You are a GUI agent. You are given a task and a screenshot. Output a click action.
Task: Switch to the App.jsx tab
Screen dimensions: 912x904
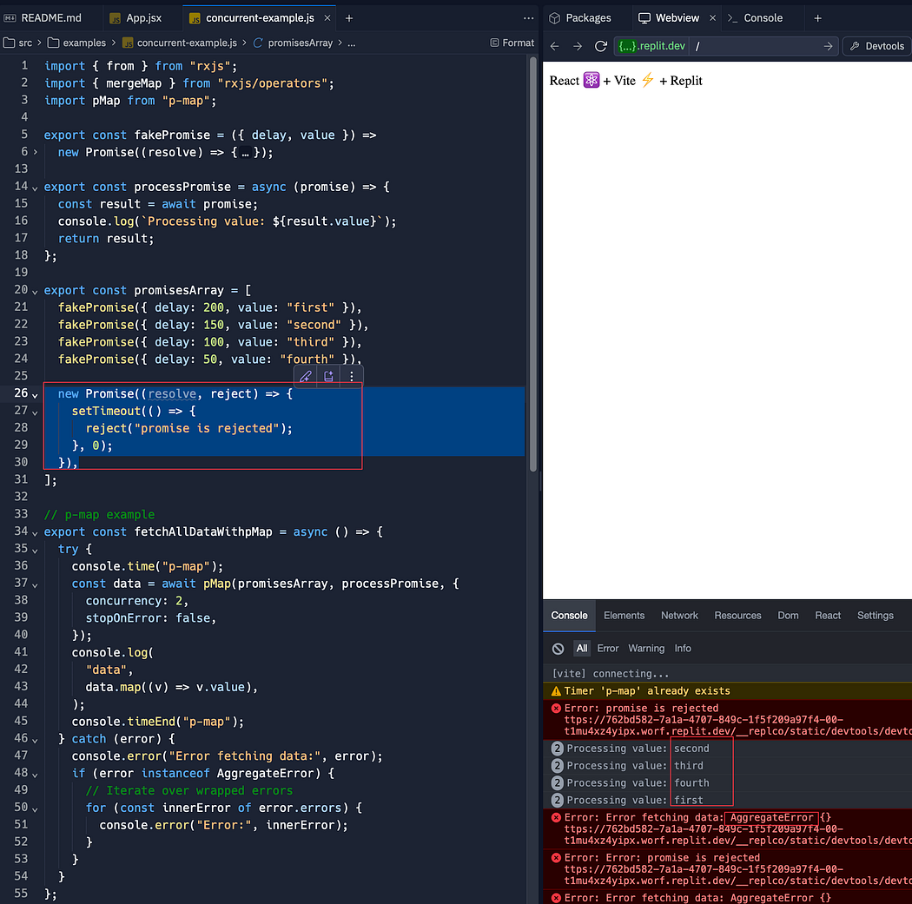pos(136,18)
